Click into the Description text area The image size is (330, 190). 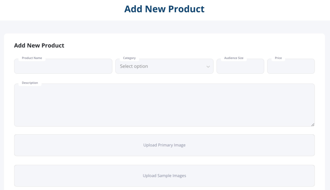tap(164, 105)
